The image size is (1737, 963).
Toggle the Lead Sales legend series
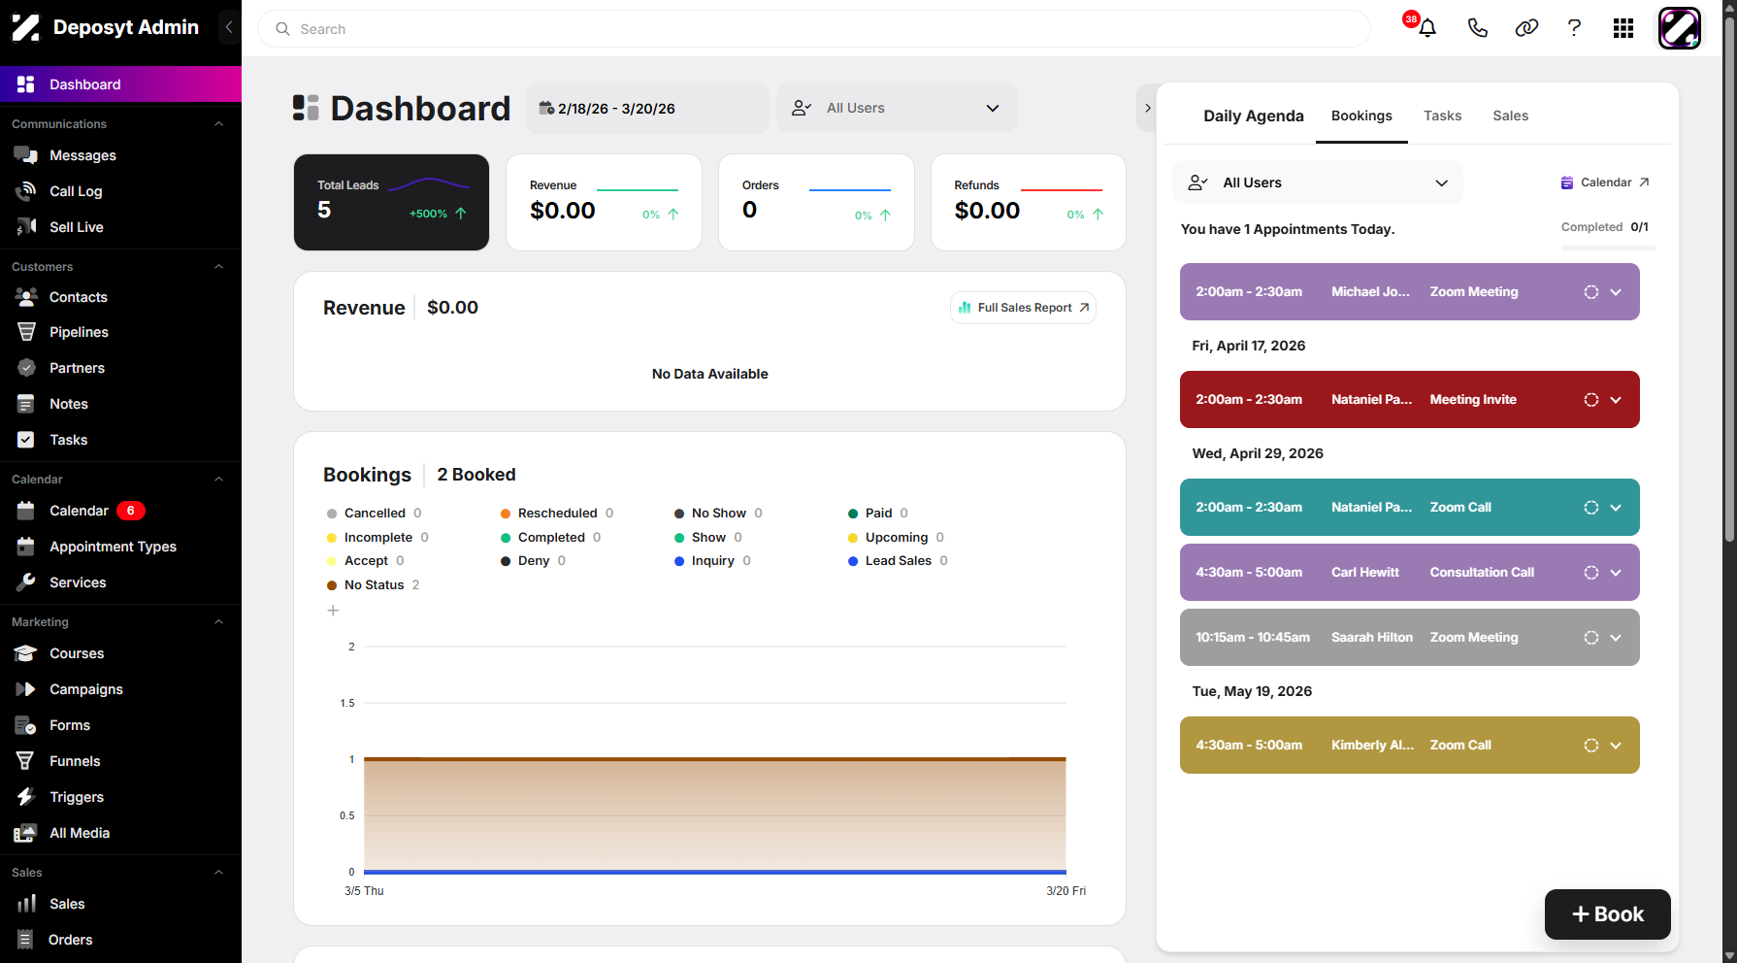[x=898, y=561]
